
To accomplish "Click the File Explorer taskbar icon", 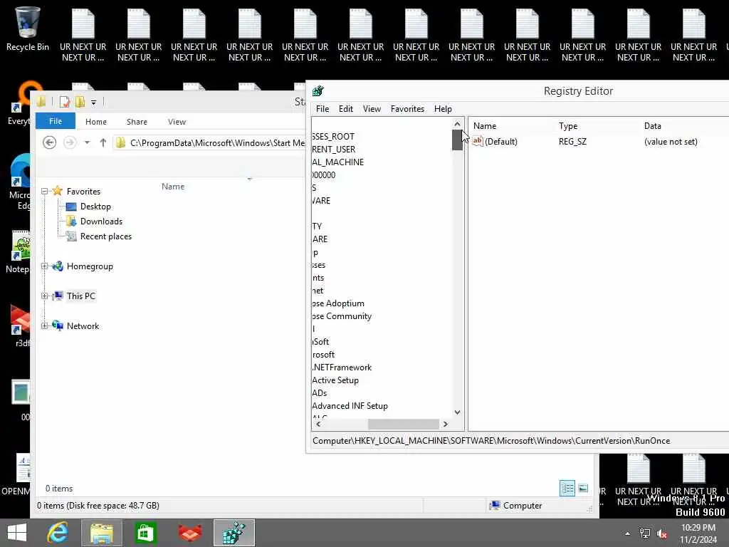I will pos(102,533).
